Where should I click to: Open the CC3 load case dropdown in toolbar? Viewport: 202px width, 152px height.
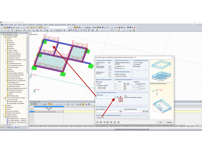(68, 27)
